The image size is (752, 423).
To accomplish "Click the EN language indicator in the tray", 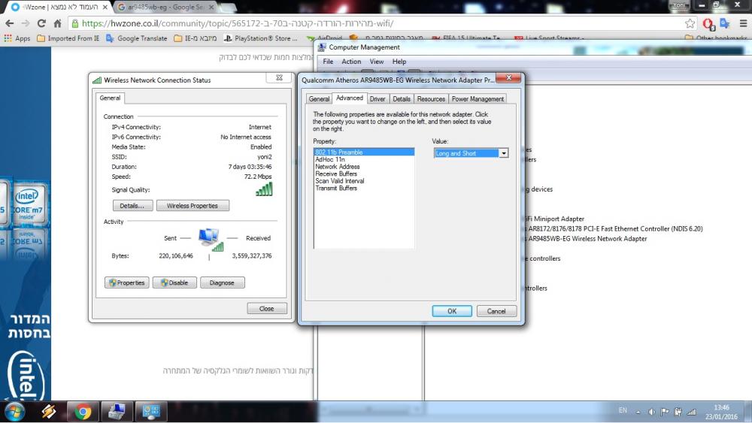I will [x=623, y=410].
